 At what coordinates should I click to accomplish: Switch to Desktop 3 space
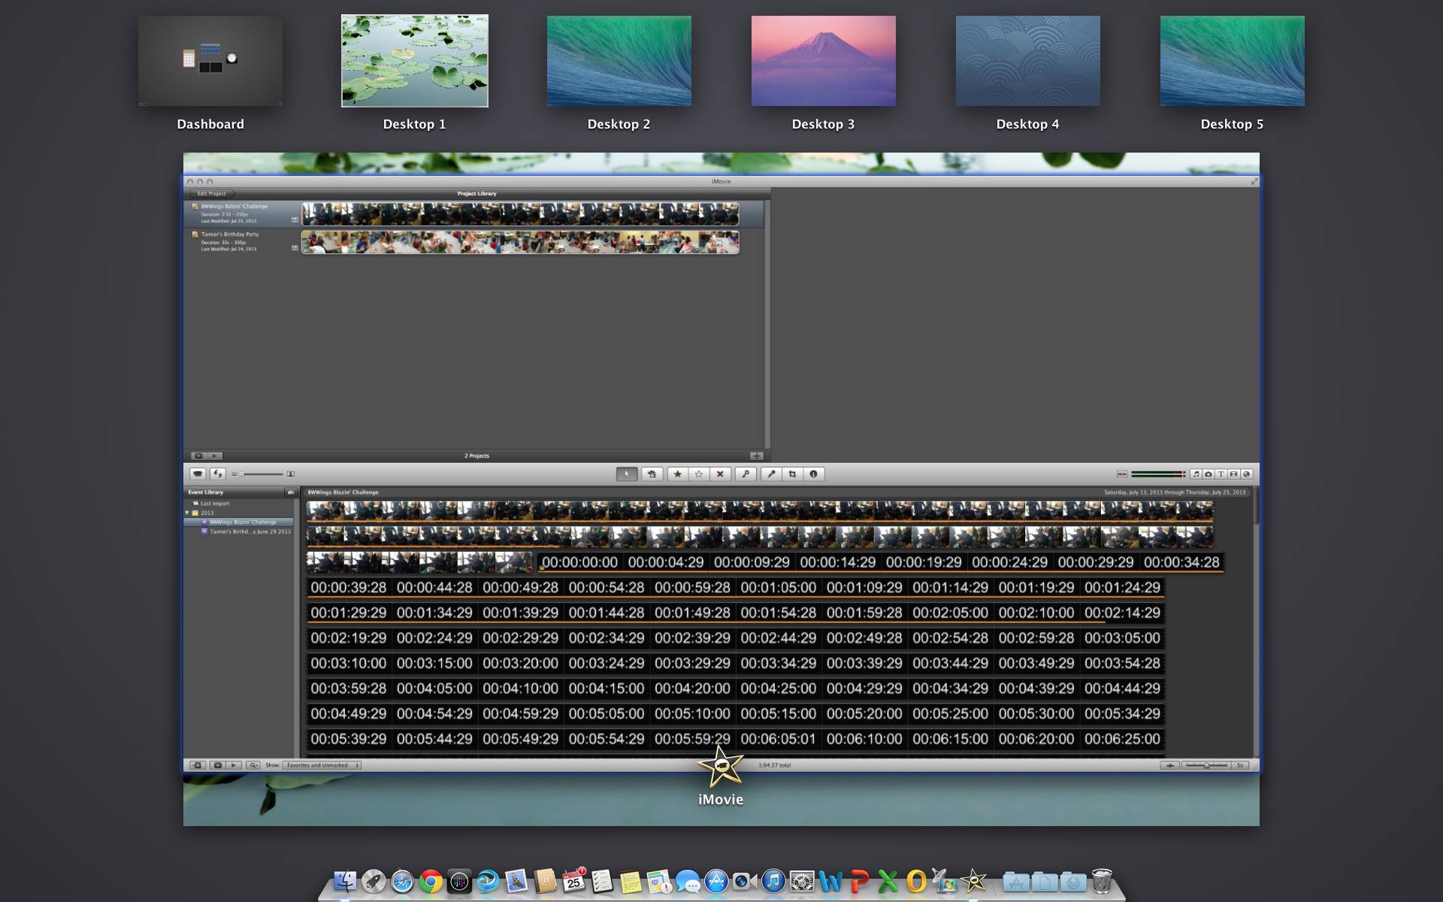(823, 61)
